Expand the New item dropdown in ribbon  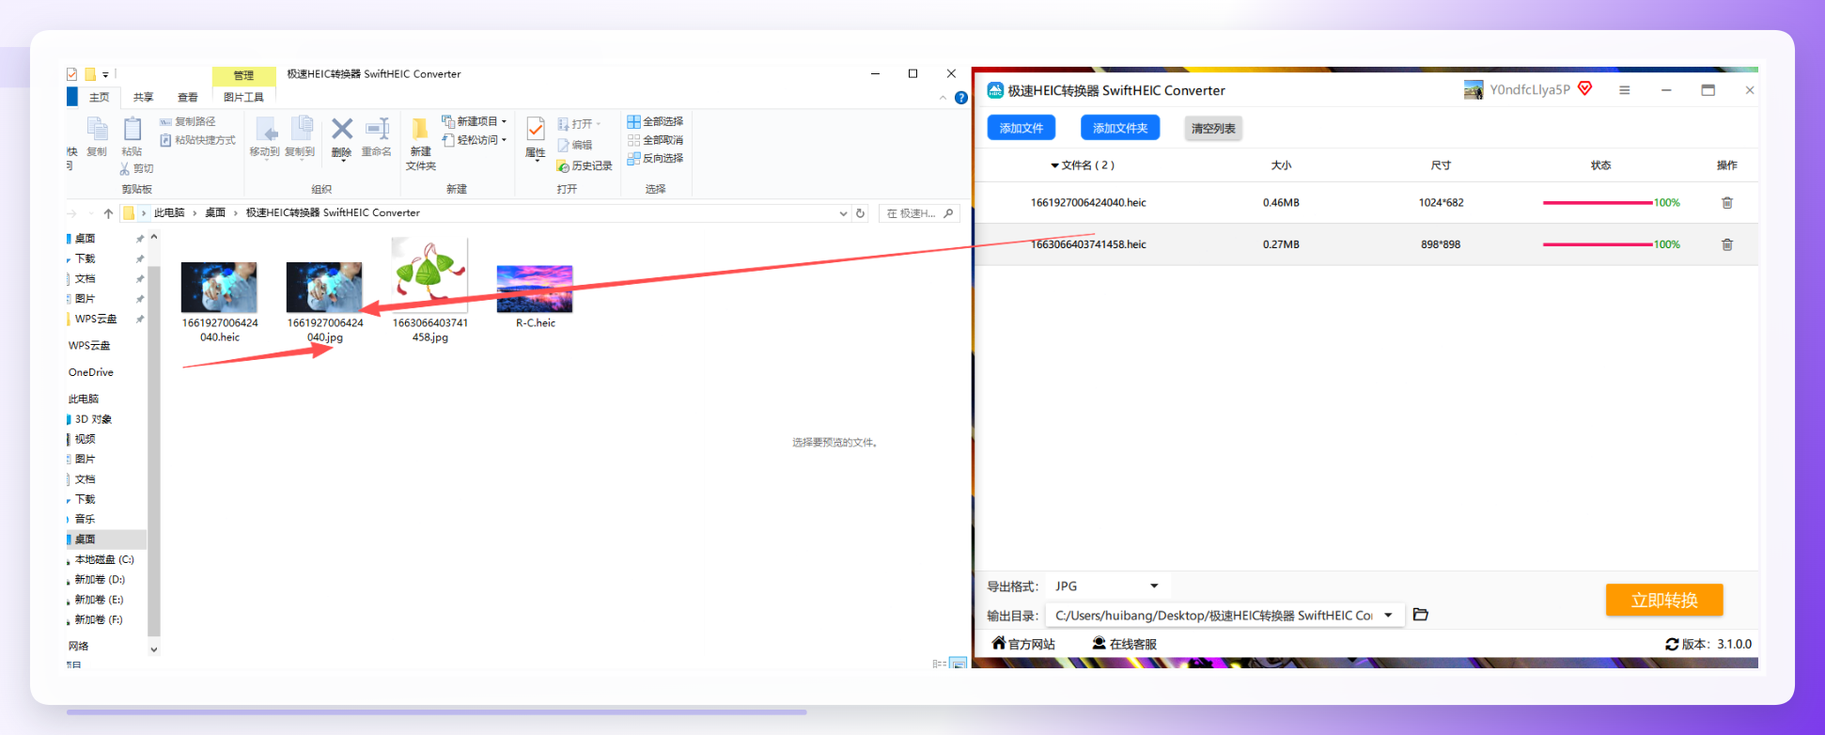pyautogui.click(x=505, y=121)
